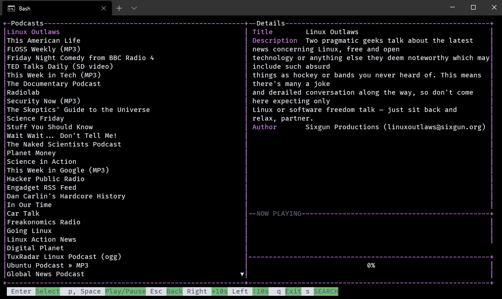Choose Freakonomics Radio
The image size is (502, 299).
44,222
